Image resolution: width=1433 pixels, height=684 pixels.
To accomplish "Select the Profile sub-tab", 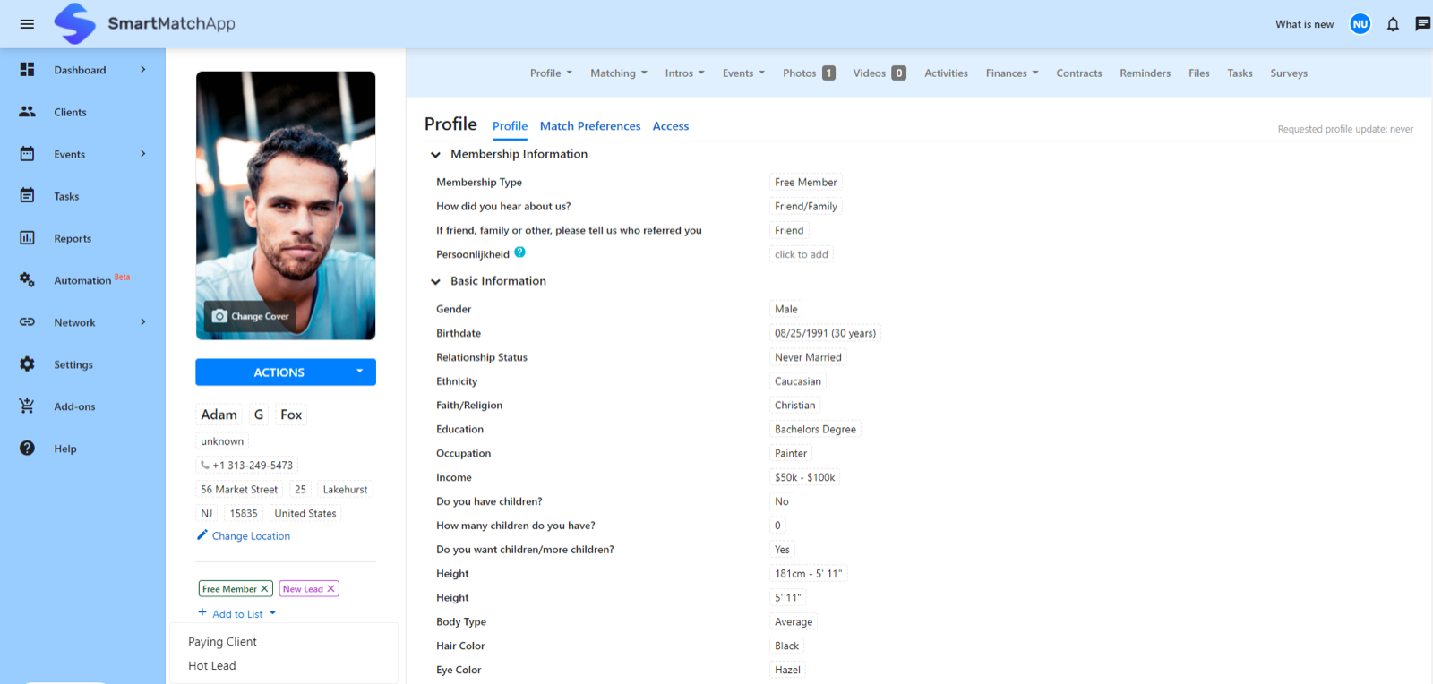I will tap(510, 126).
